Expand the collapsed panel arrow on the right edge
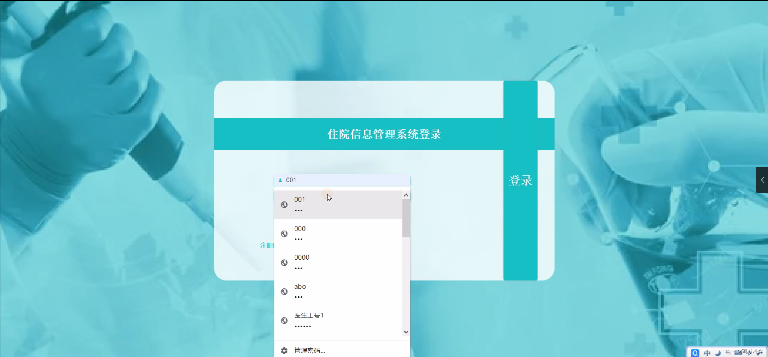The height and width of the screenshot is (357, 768). tap(763, 180)
